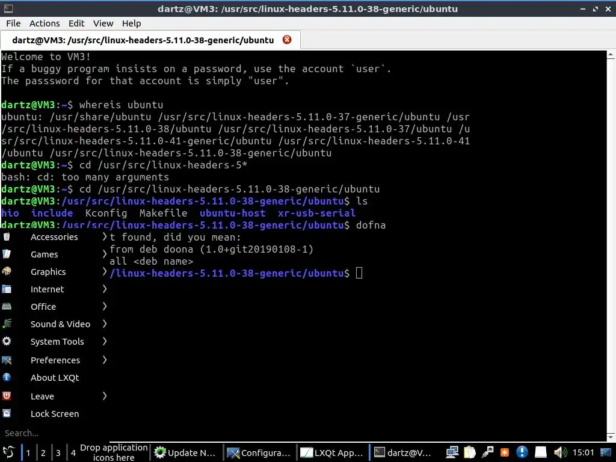Screen dimensions: 616x462
Task: Open the Edit menu
Action: (x=76, y=23)
